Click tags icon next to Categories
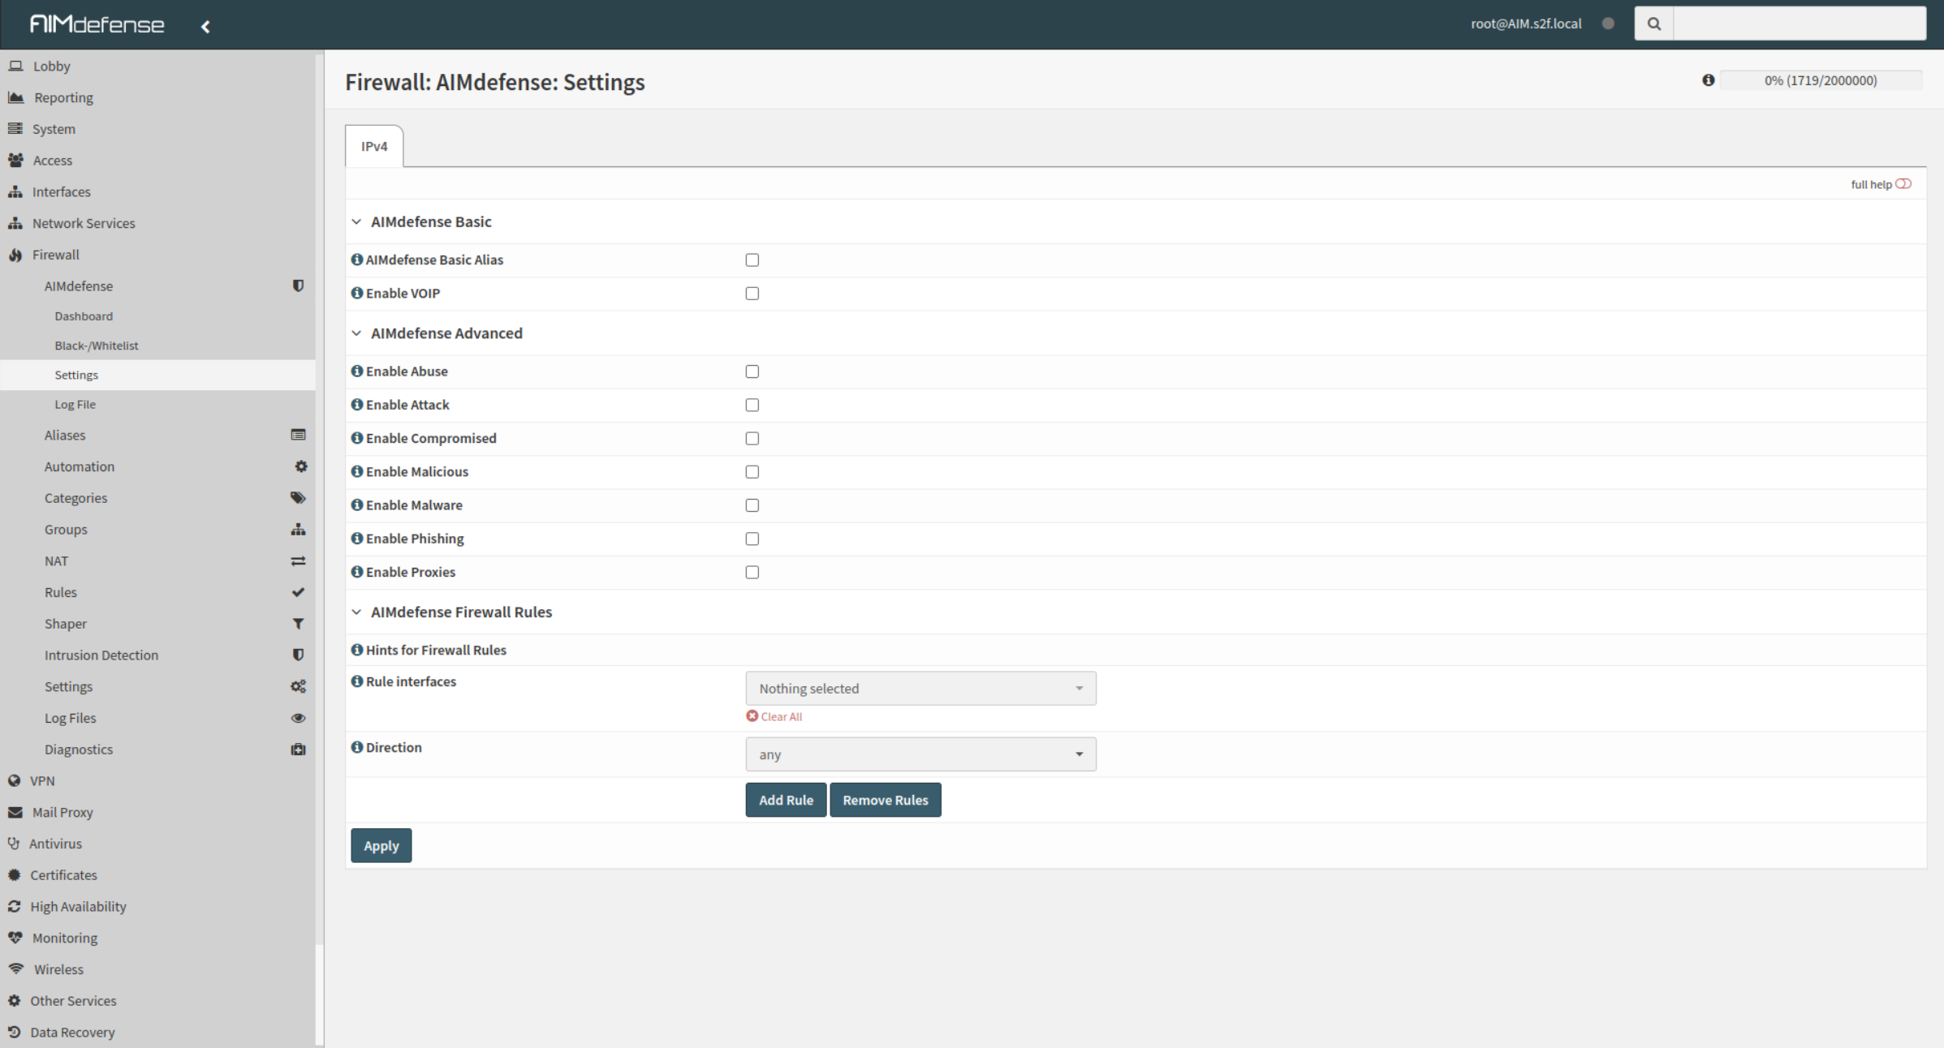Image resolution: width=1944 pixels, height=1048 pixels. [298, 498]
